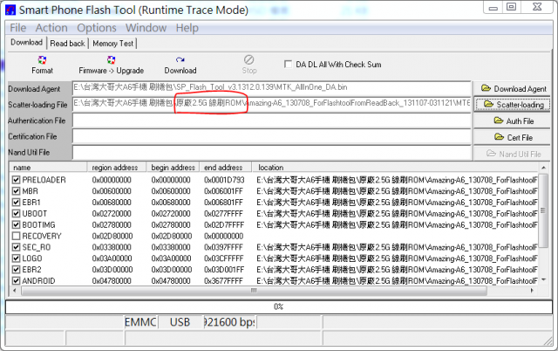Click the Nand Util File field
Screen dimensions: 558x351
[x=271, y=153]
